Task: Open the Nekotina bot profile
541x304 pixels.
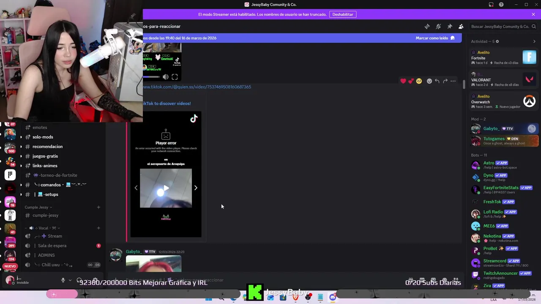Action: [x=504, y=238]
